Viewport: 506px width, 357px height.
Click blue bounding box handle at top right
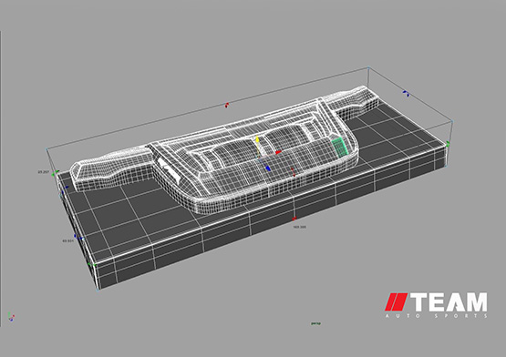(406, 94)
